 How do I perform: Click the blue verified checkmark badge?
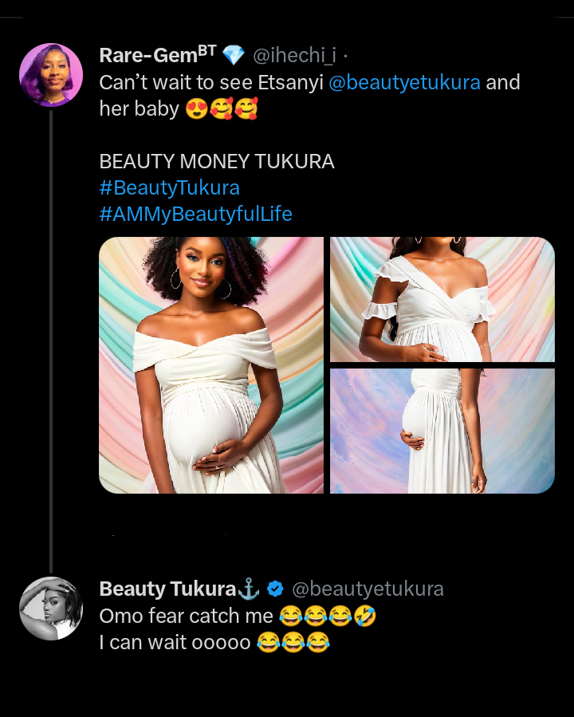[x=275, y=589]
